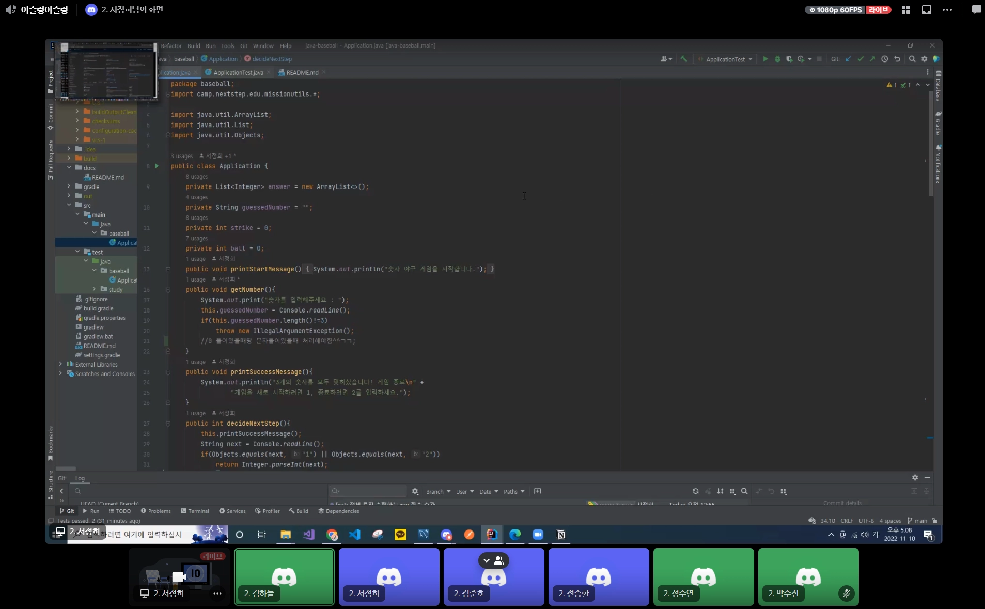Open Discord stream more options menu

click(x=947, y=10)
